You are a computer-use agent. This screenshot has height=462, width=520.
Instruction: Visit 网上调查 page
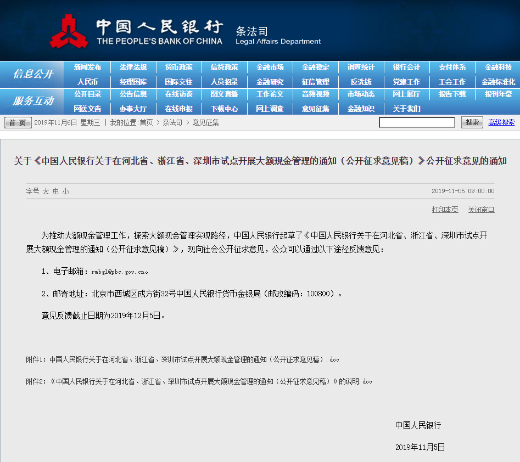pos(270,109)
